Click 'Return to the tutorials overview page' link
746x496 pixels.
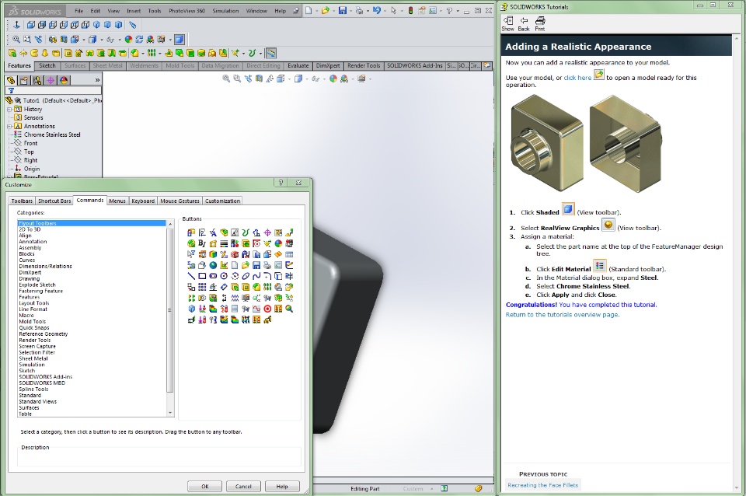pyautogui.click(x=563, y=315)
